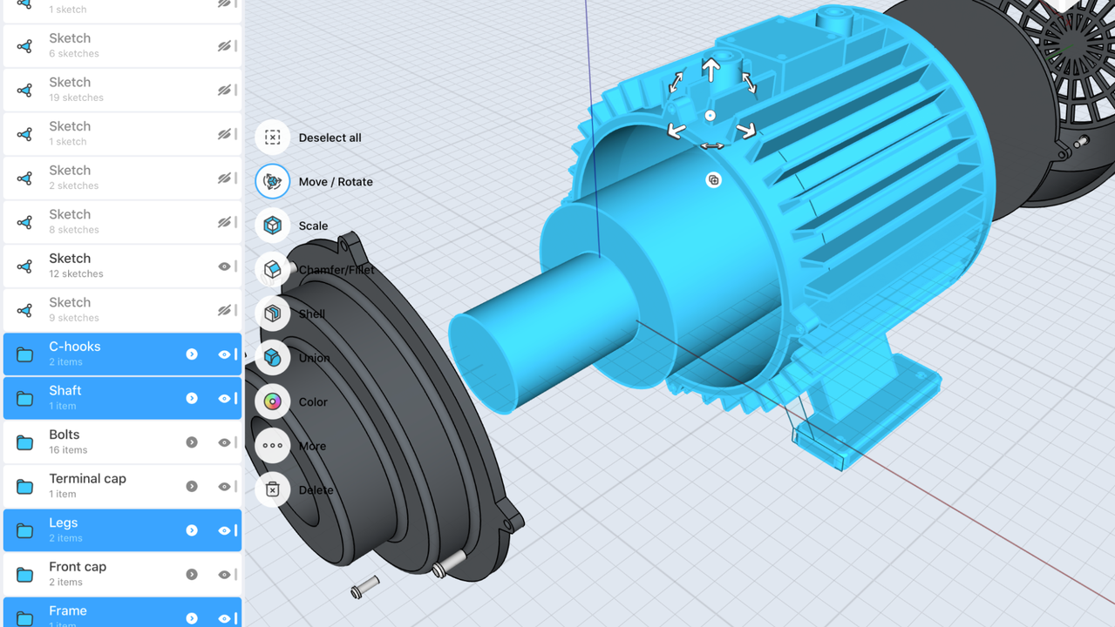Click the Delete icon
The width and height of the screenshot is (1115, 627).
(x=272, y=489)
